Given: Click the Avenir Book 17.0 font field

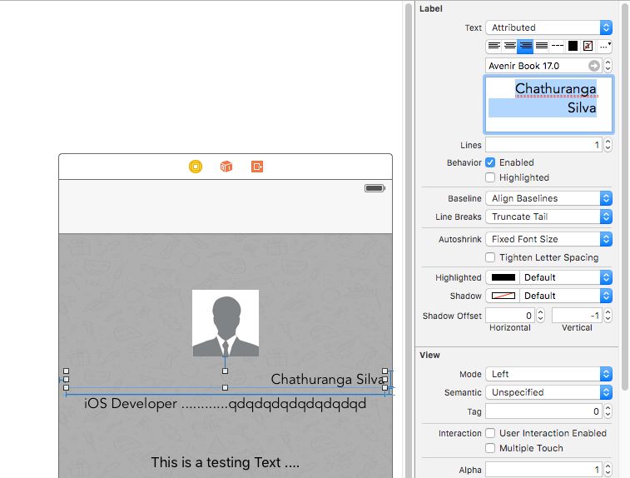Looking at the screenshot, I should tap(543, 66).
